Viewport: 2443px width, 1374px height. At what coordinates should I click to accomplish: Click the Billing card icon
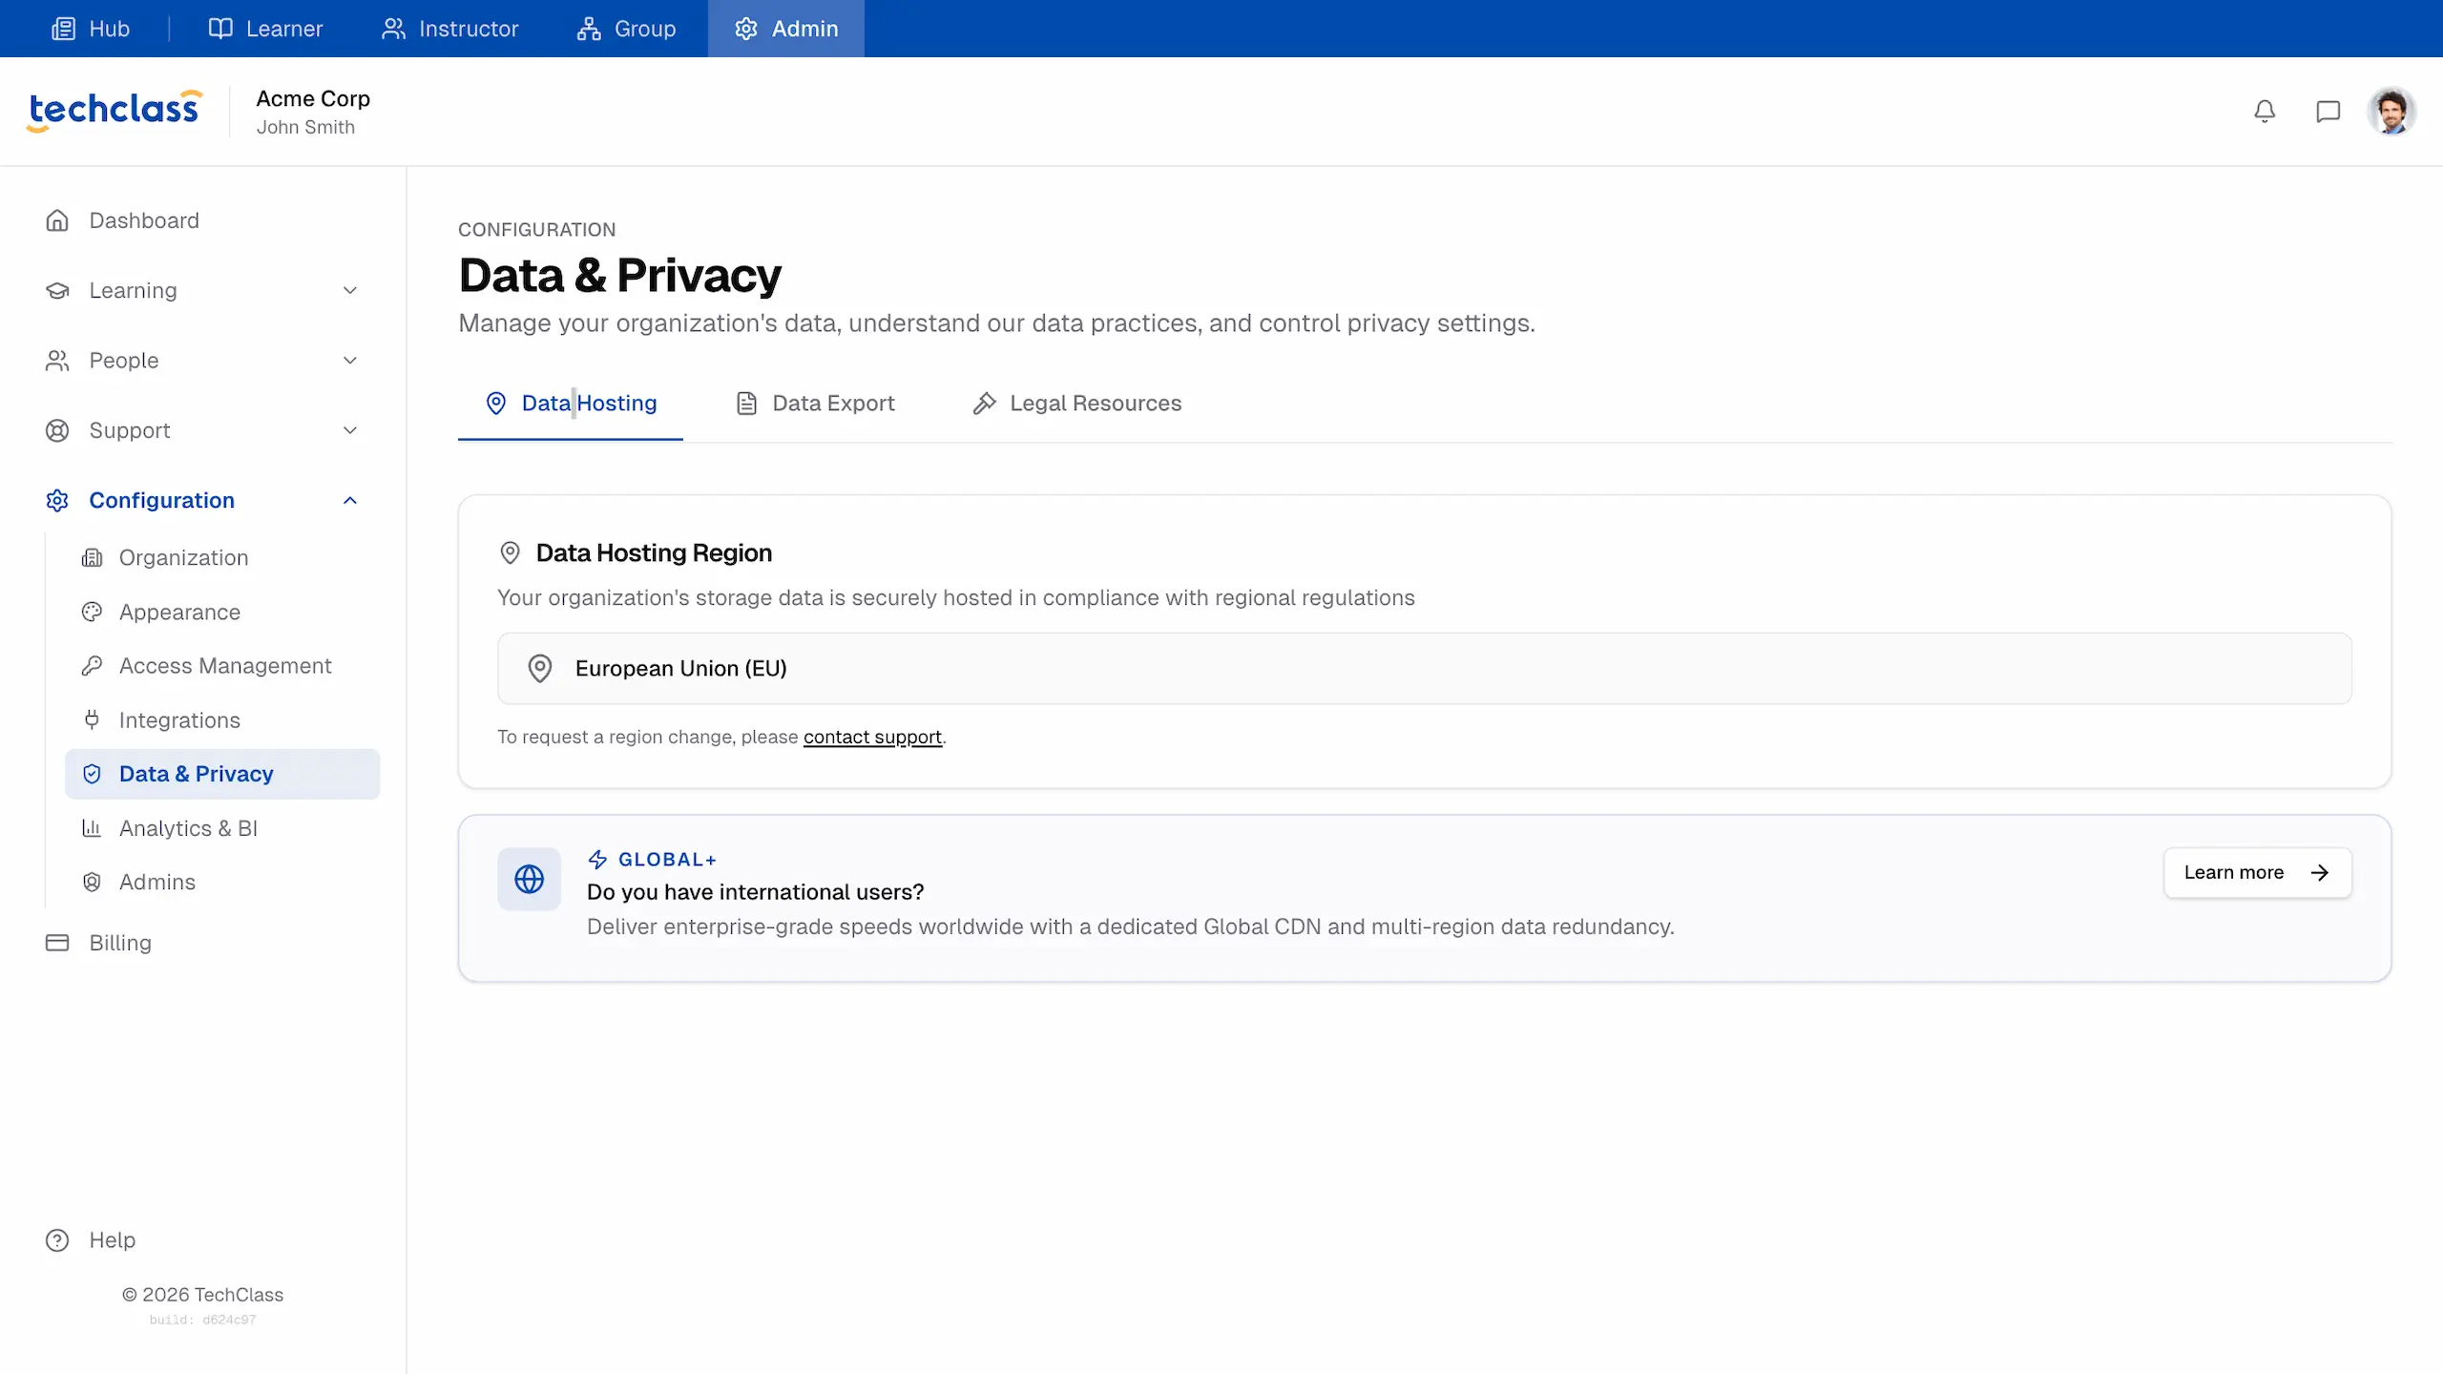(57, 943)
